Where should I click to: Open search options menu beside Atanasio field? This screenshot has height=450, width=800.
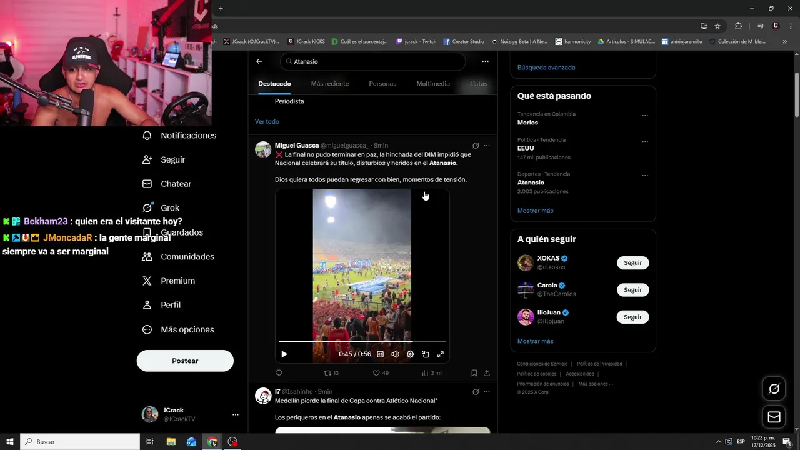point(485,61)
